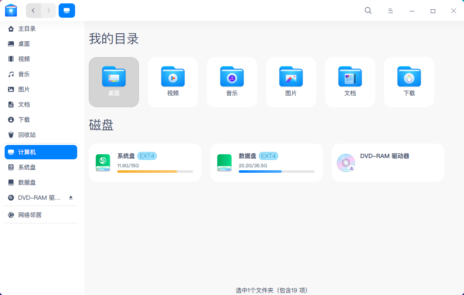Select 计算机 in the sidebar
Image resolution: width=464 pixels, height=295 pixels.
coord(41,152)
